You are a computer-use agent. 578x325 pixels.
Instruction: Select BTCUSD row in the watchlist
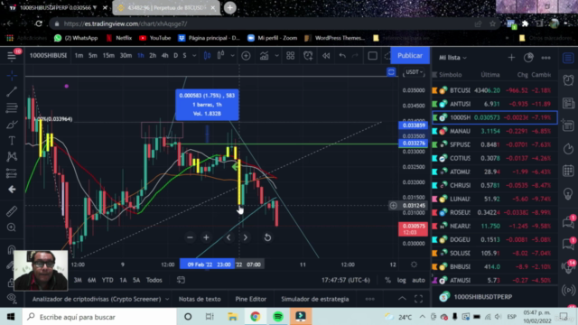click(494, 90)
